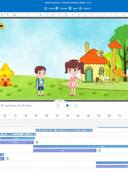Select the long audio waveform clip starting at 9s
128x172 pixels.
(x=64, y=130)
